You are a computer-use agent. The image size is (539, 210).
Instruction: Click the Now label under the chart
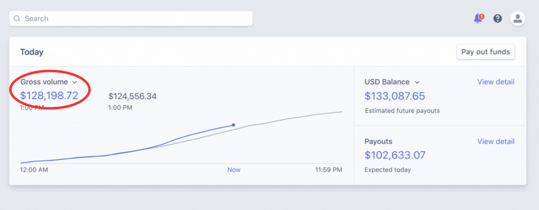point(234,170)
